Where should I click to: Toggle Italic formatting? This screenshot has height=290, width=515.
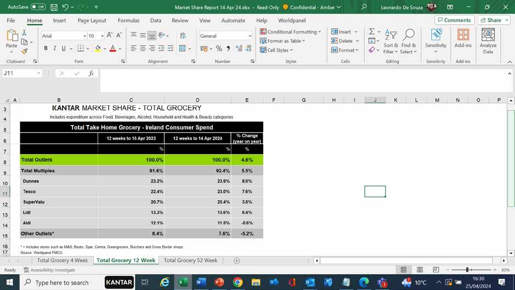pos(54,49)
